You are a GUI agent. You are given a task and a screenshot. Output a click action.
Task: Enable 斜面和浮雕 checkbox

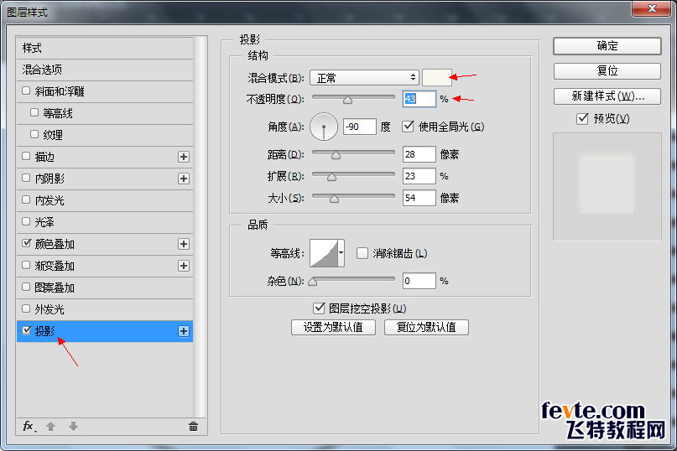pyautogui.click(x=26, y=91)
